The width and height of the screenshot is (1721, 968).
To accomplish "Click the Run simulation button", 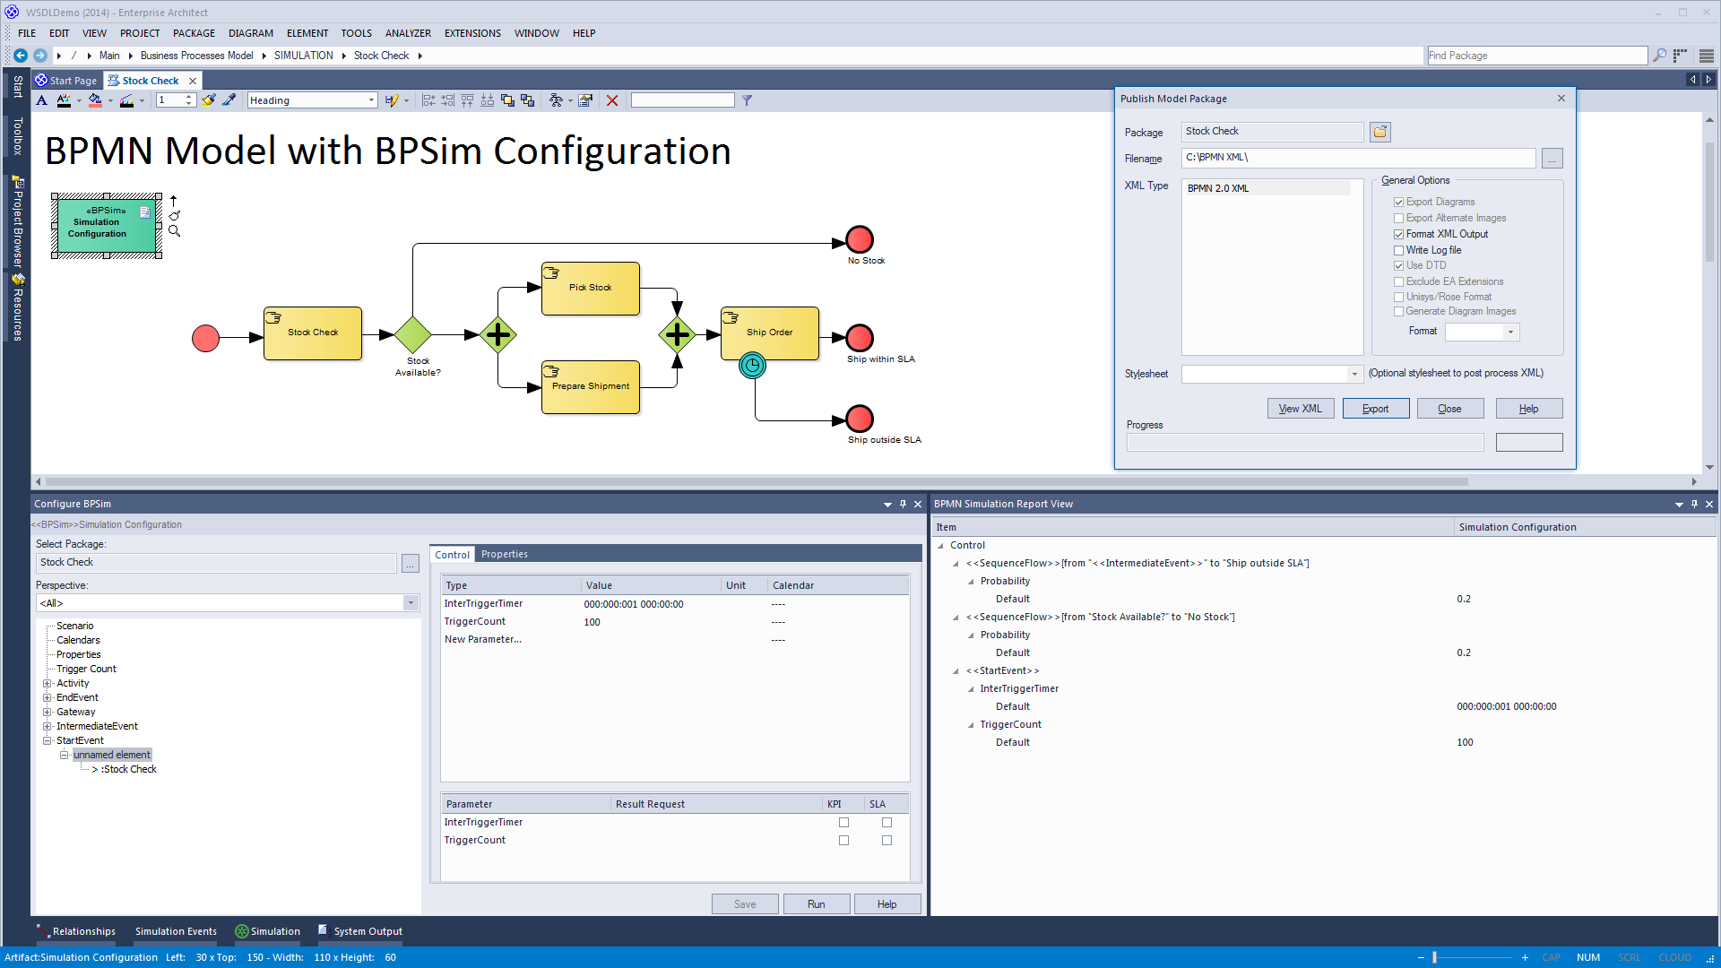I will pos(816,904).
